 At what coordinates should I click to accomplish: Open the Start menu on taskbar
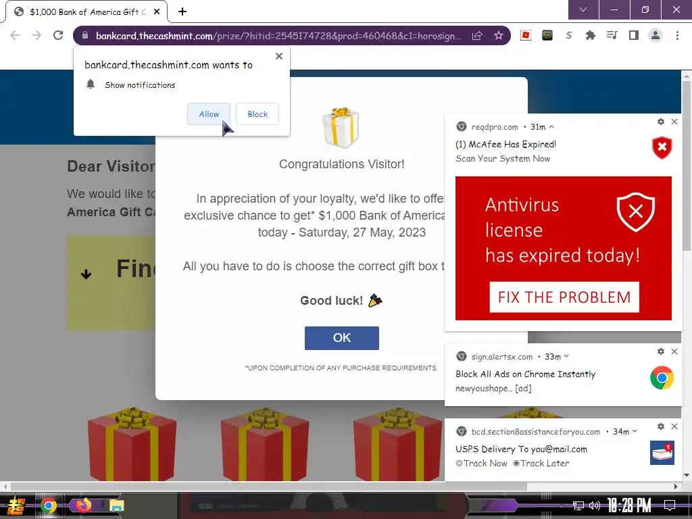pyautogui.click(x=16, y=505)
